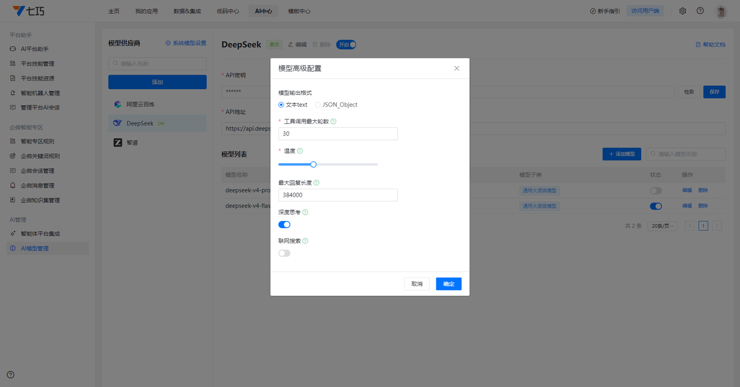Viewport: 740px width, 387px height.
Task: Toggle the 深度思考 switch
Action: coord(284,224)
